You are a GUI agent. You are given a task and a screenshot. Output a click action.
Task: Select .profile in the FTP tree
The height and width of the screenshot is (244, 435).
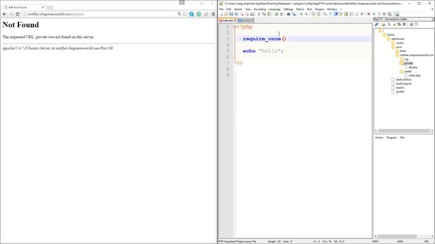click(400, 91)
